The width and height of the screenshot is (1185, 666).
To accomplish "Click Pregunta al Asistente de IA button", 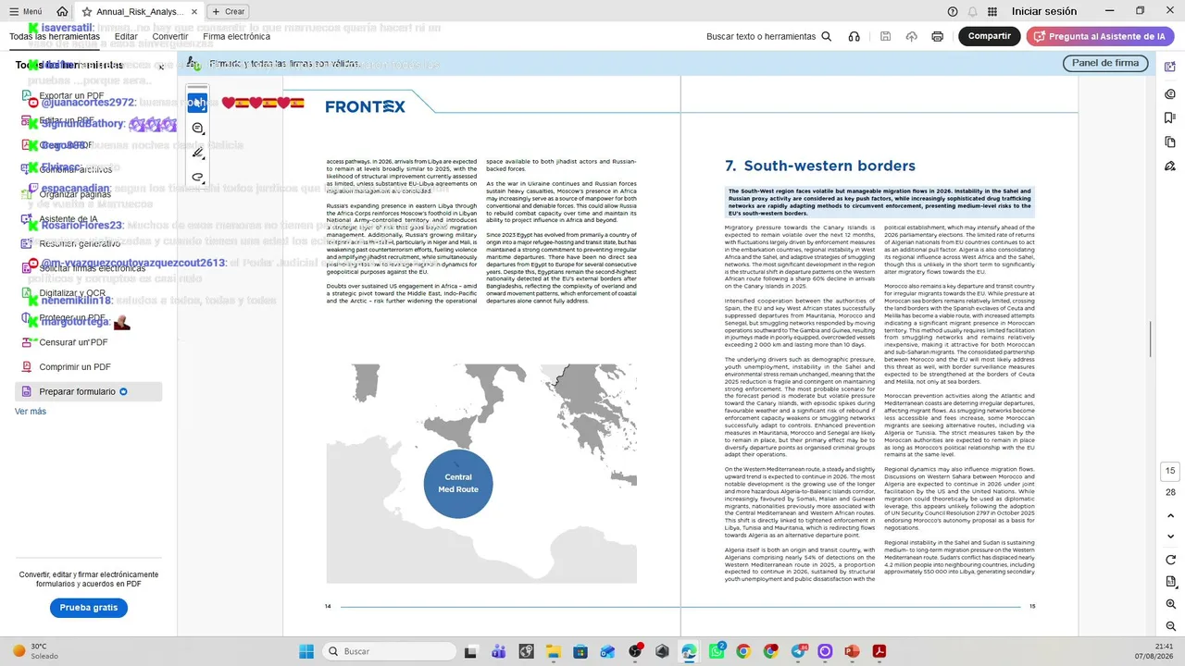I will tap(1100, 36).
